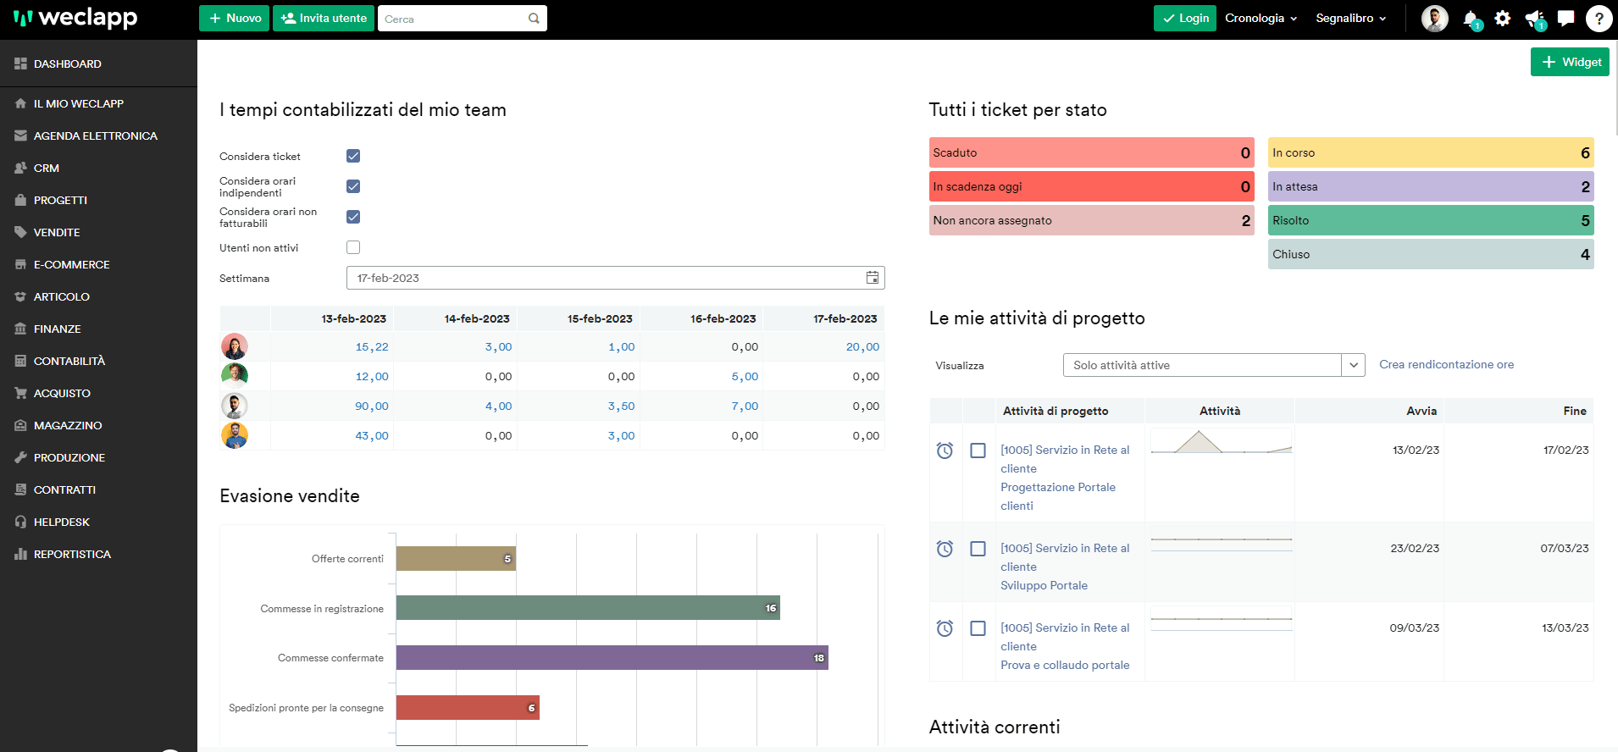Select the In attesa ticket status bar
This screenshot has width=1618, height=752.
click(1431, 186)
